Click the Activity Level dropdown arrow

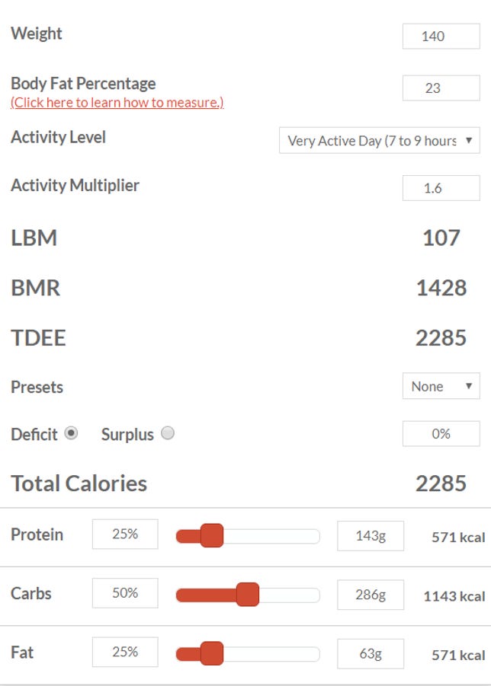(469, 140)
